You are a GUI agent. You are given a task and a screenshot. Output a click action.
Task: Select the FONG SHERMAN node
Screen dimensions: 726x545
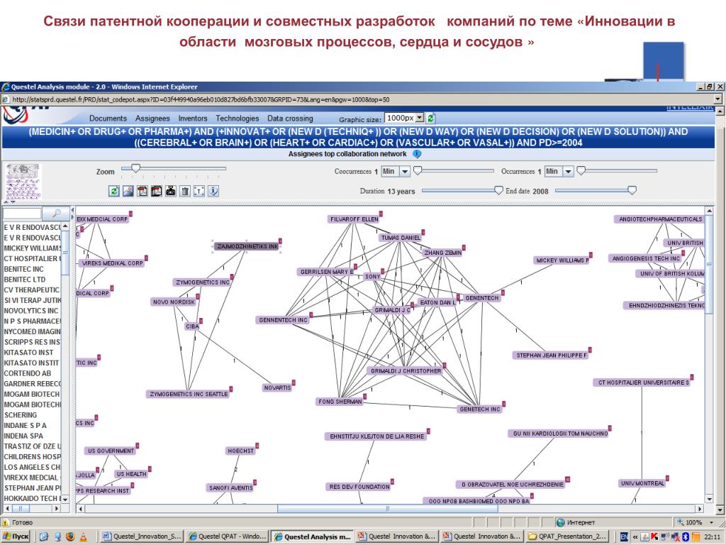(340, 402)
